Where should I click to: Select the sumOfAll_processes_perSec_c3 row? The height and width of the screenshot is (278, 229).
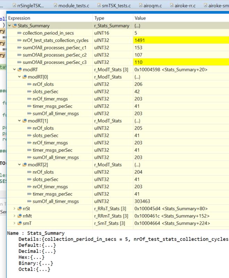tap(54, 62)
